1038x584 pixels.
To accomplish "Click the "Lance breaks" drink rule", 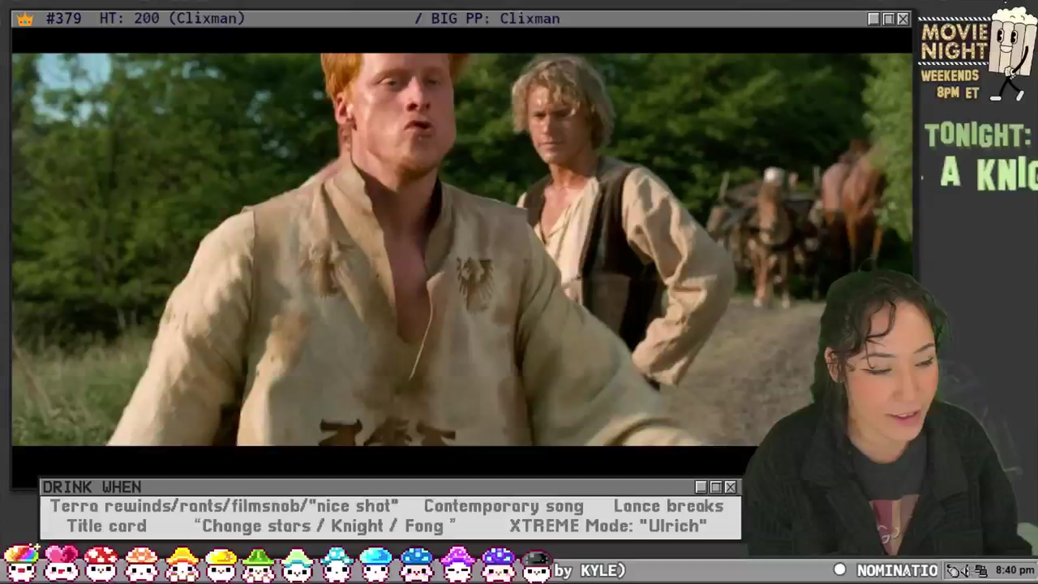I will [668, 506].
